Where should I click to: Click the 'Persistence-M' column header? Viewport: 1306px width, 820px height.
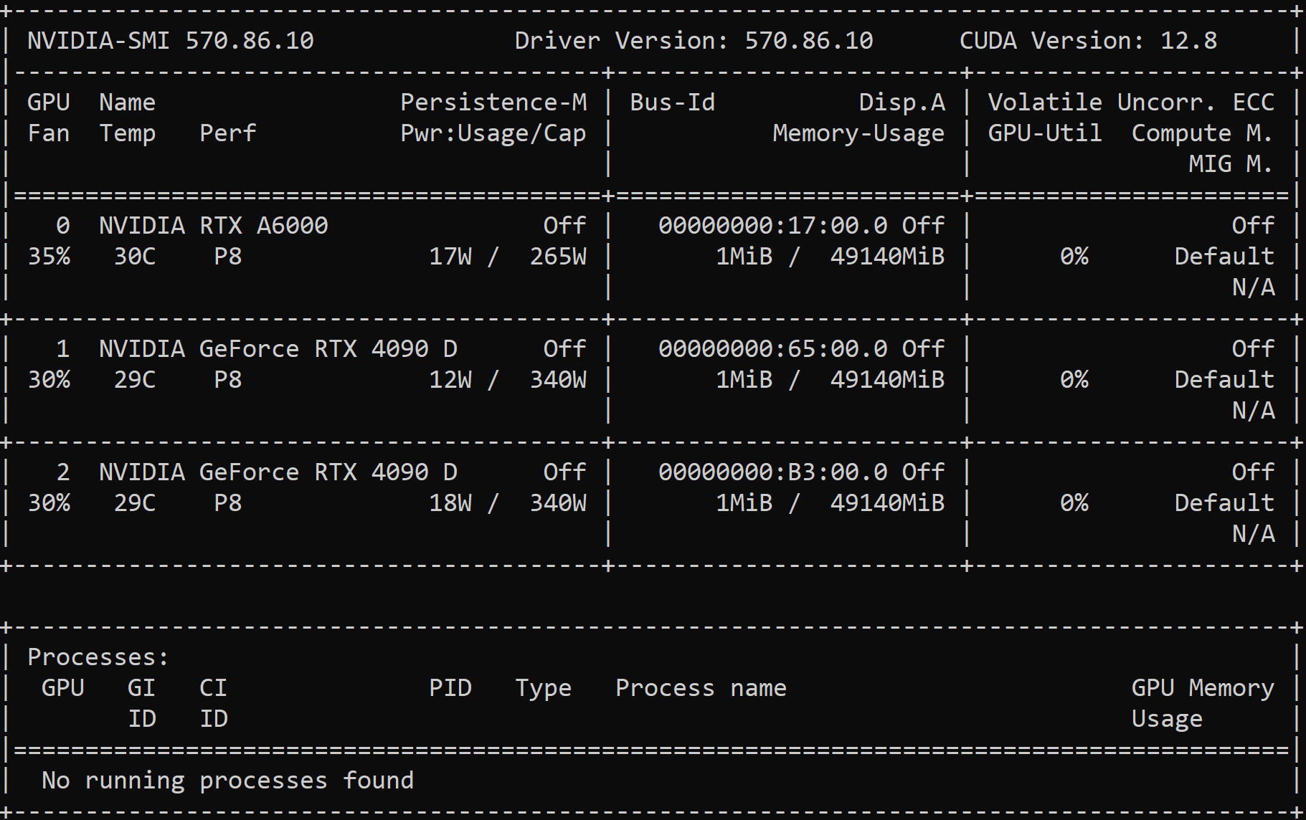point(493,102)
